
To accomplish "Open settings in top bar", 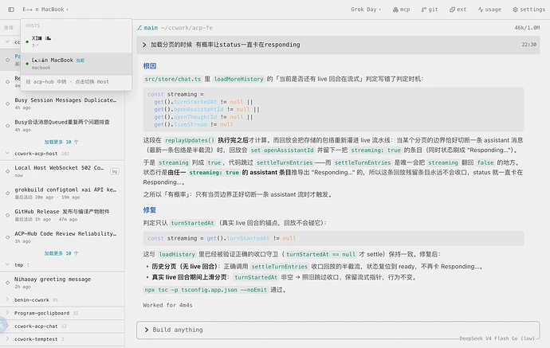I will pyautogui.click(x=528, y=10).
